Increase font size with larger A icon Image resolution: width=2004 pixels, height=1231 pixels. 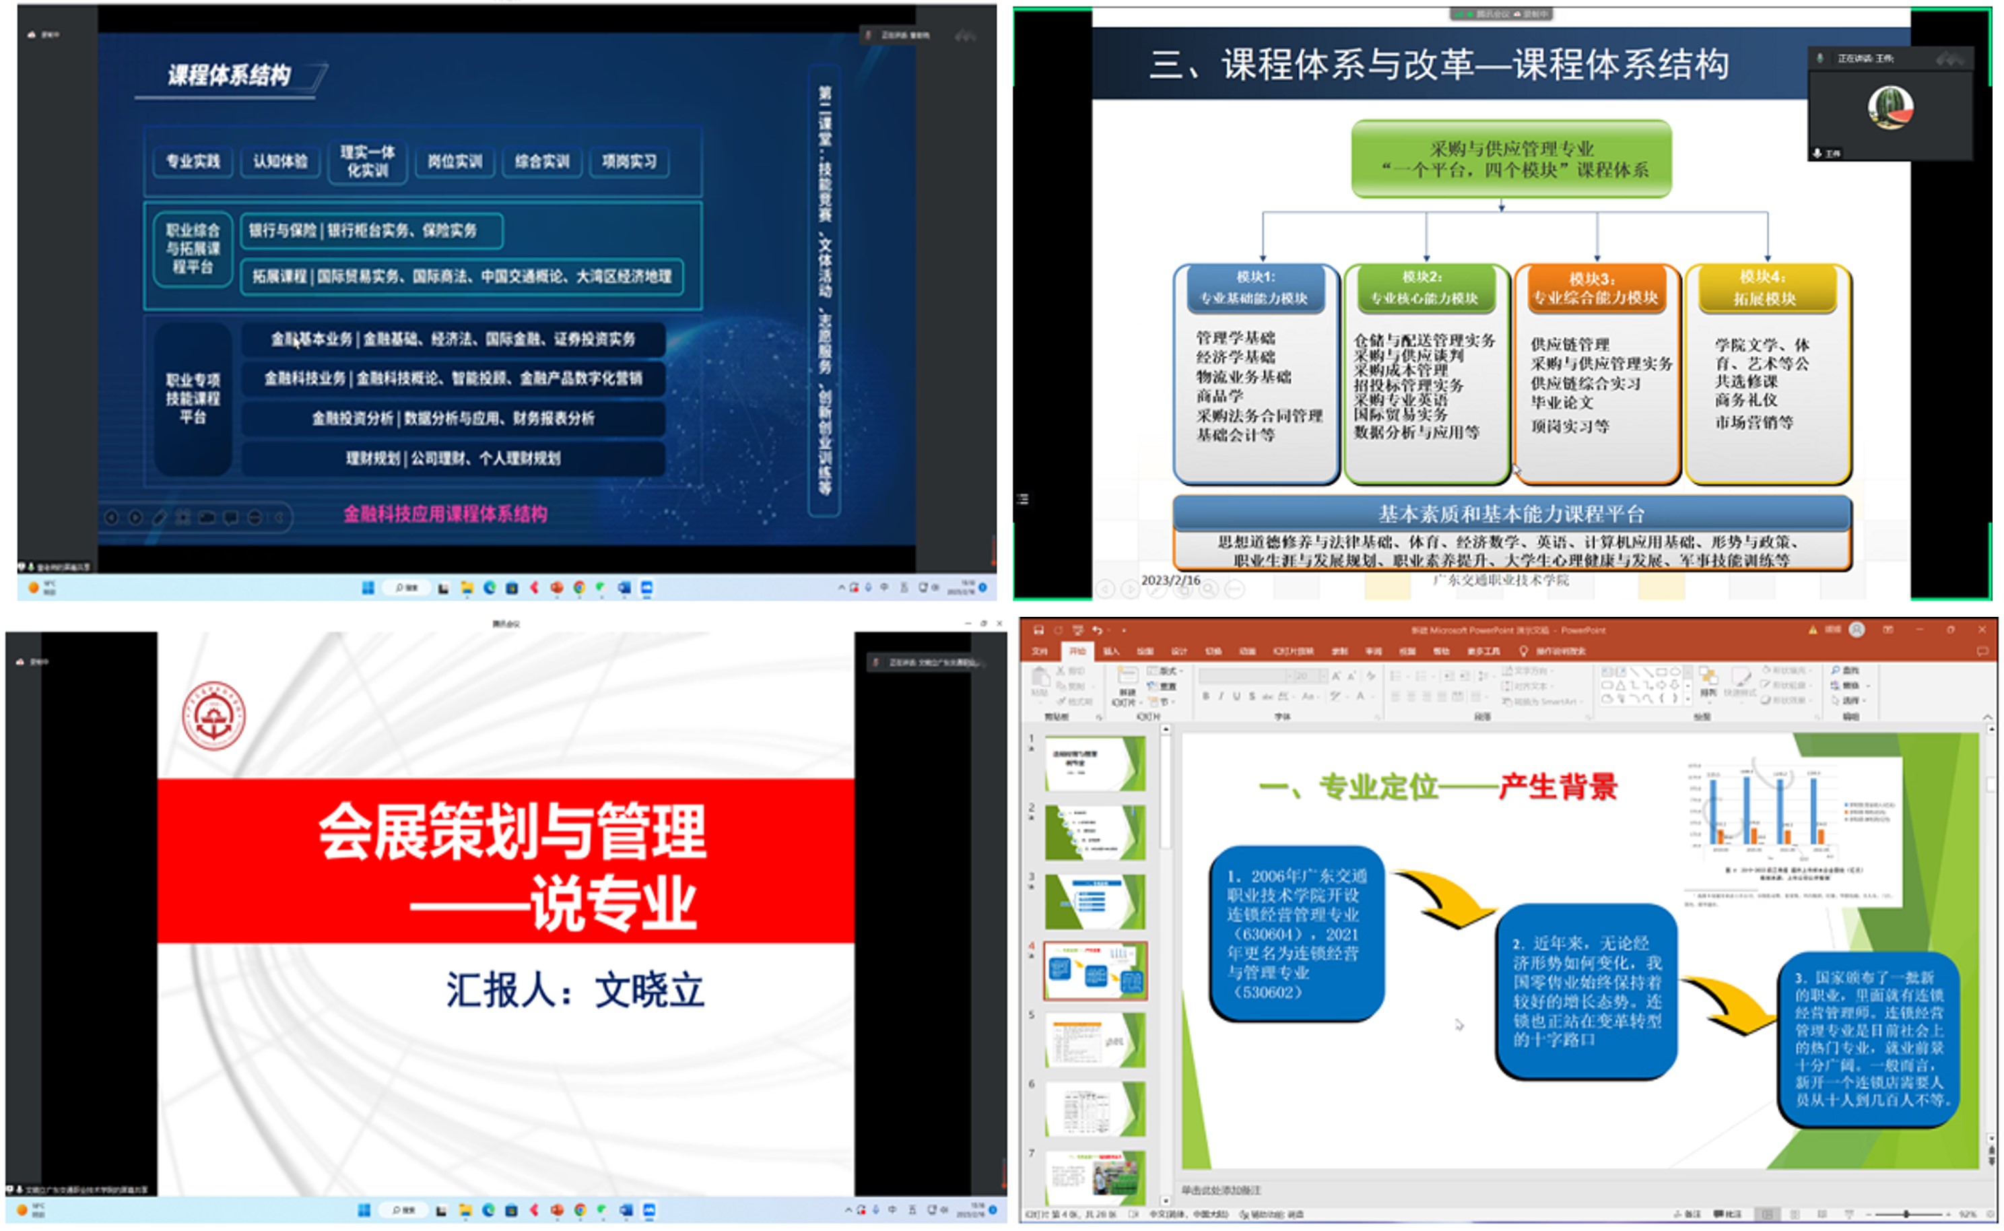click(1336, 677)
